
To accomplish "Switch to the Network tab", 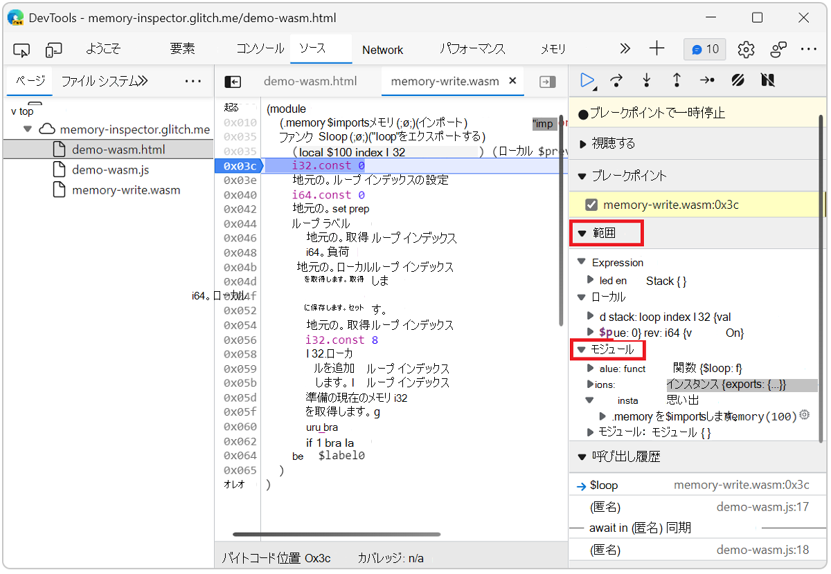I will click(x=382, y=49).
